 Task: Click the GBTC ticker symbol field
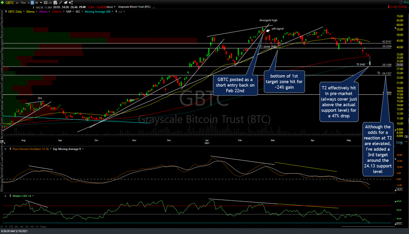[10, 3]
